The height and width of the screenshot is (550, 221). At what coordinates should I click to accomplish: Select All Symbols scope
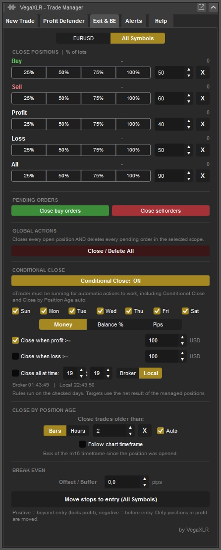[x=138, y=38]
